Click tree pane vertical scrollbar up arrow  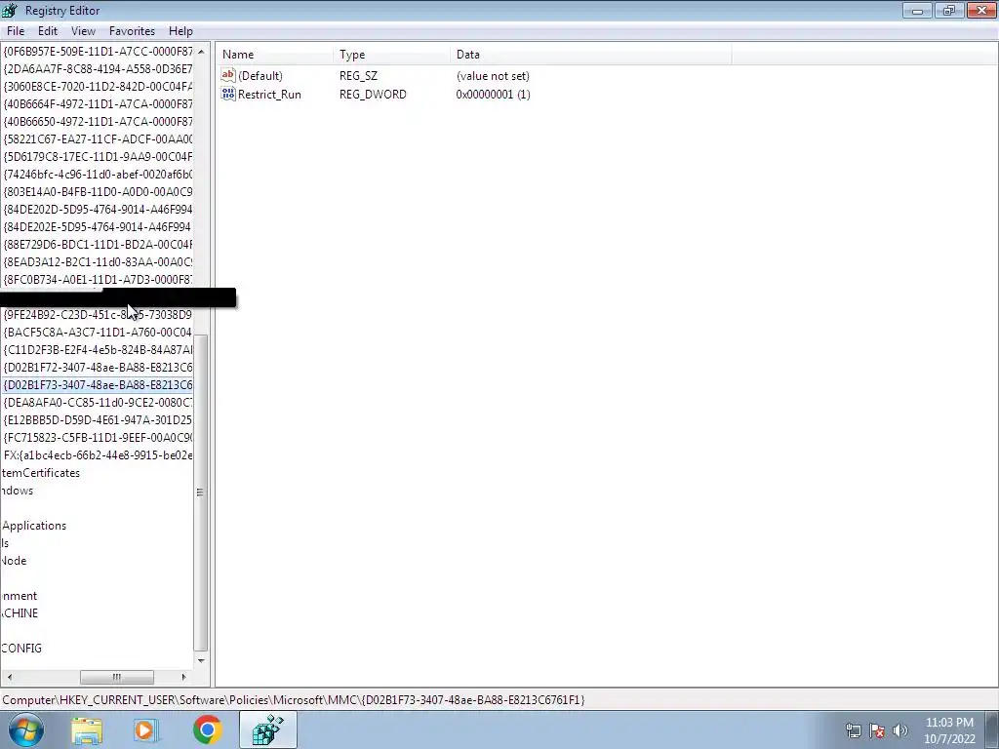click(201, 52)
